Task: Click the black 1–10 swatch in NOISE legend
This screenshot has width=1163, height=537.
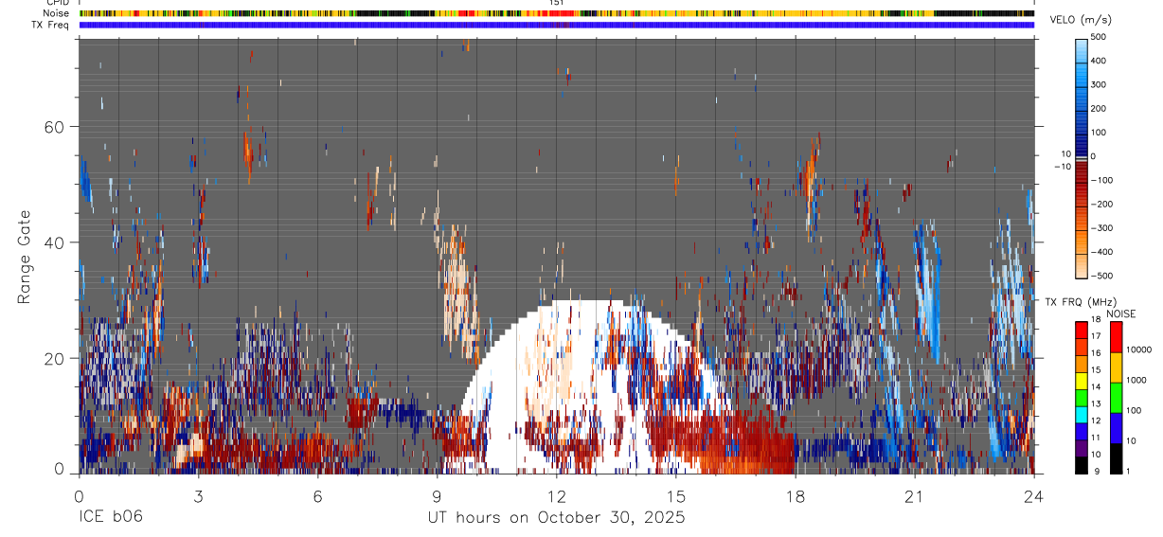Action: pyautogui.click(x=1116, y=457)
